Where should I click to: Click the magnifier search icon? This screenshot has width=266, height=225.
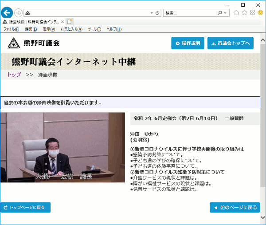coord(220,13)
